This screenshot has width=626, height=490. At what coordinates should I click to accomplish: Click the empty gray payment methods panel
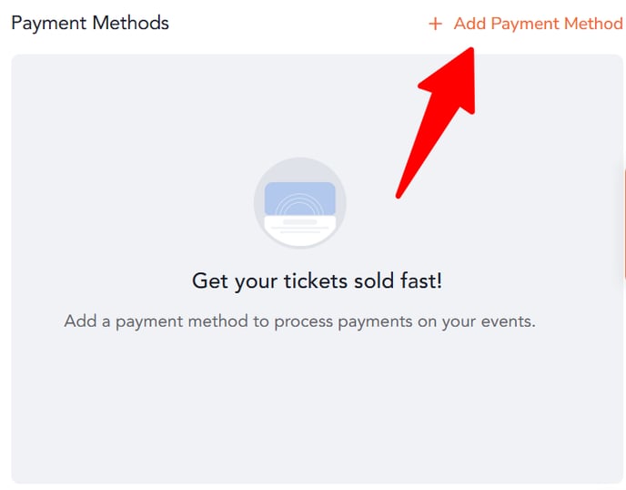tap(317, 269)
